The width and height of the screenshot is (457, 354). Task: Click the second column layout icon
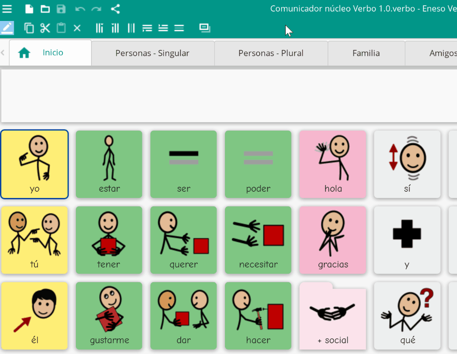point(115,28)
